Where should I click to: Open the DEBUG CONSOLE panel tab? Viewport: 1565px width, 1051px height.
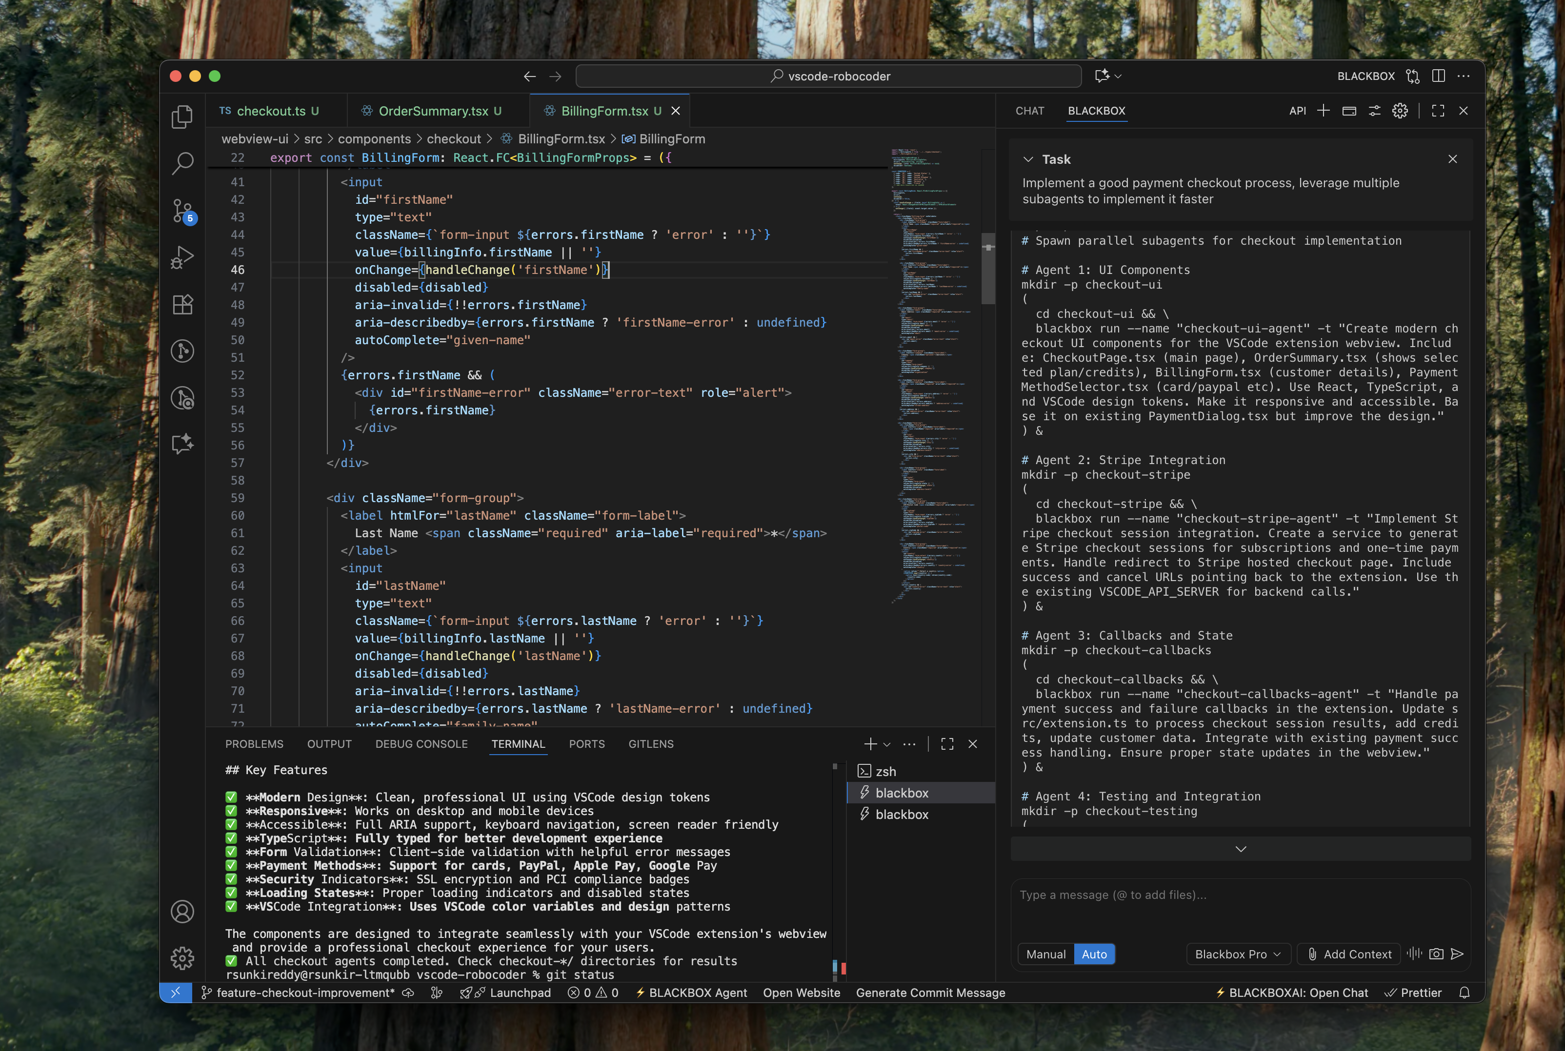[421, 744]
